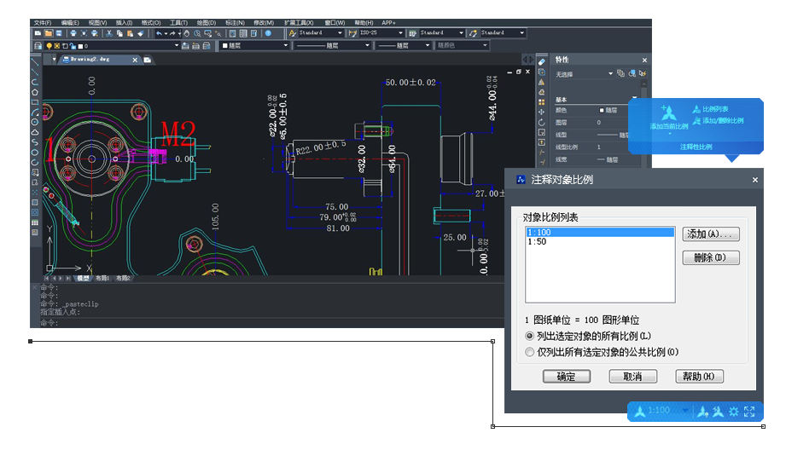Click the Undo arrow icon

tap(160, 33)
